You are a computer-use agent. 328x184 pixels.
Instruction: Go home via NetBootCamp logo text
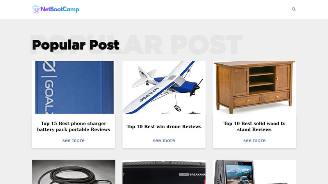click(60, 9)
